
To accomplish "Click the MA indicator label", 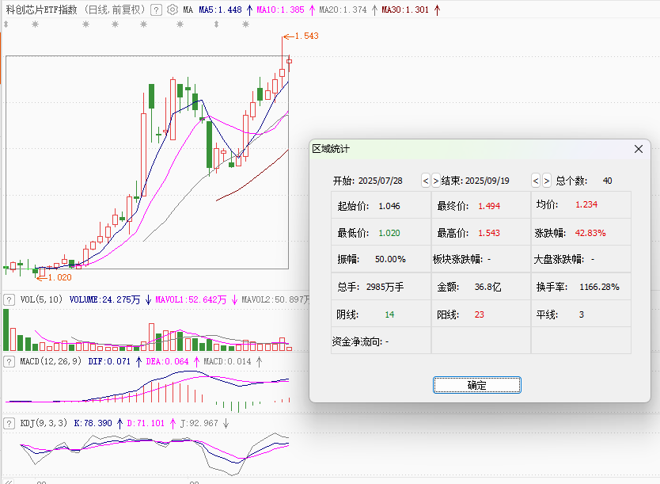I will point(188,10).
